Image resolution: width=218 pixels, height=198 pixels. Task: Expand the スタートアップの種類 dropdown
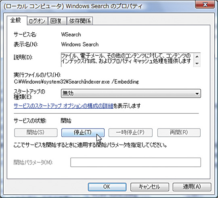pos(131,93)
